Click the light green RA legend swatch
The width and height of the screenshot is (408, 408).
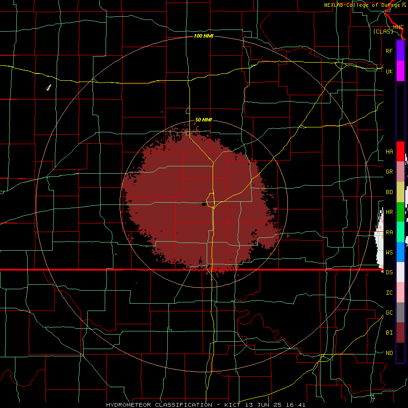(x=400, y=232)
